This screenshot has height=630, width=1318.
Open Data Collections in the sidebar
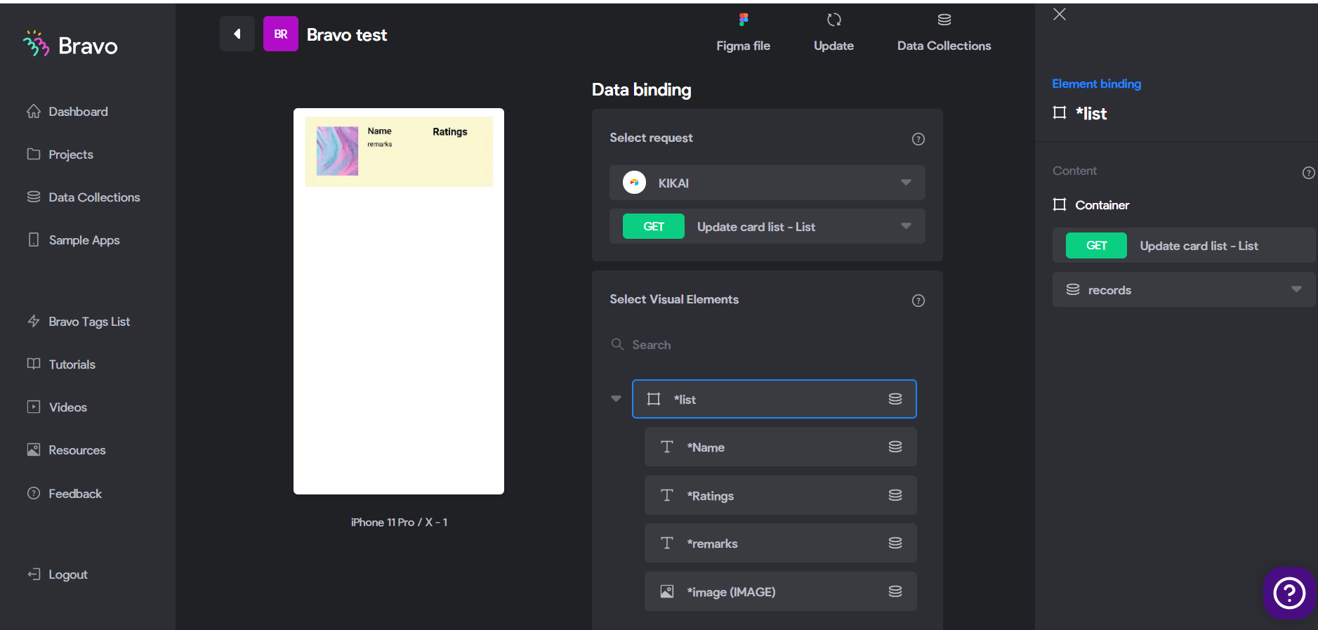(84, 197)
